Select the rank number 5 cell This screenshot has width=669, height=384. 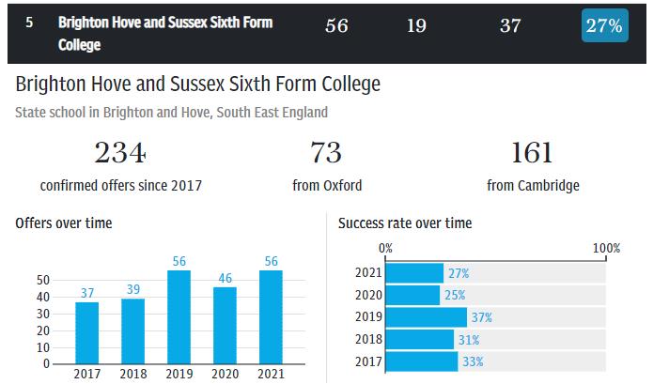[x=29, y=22]
